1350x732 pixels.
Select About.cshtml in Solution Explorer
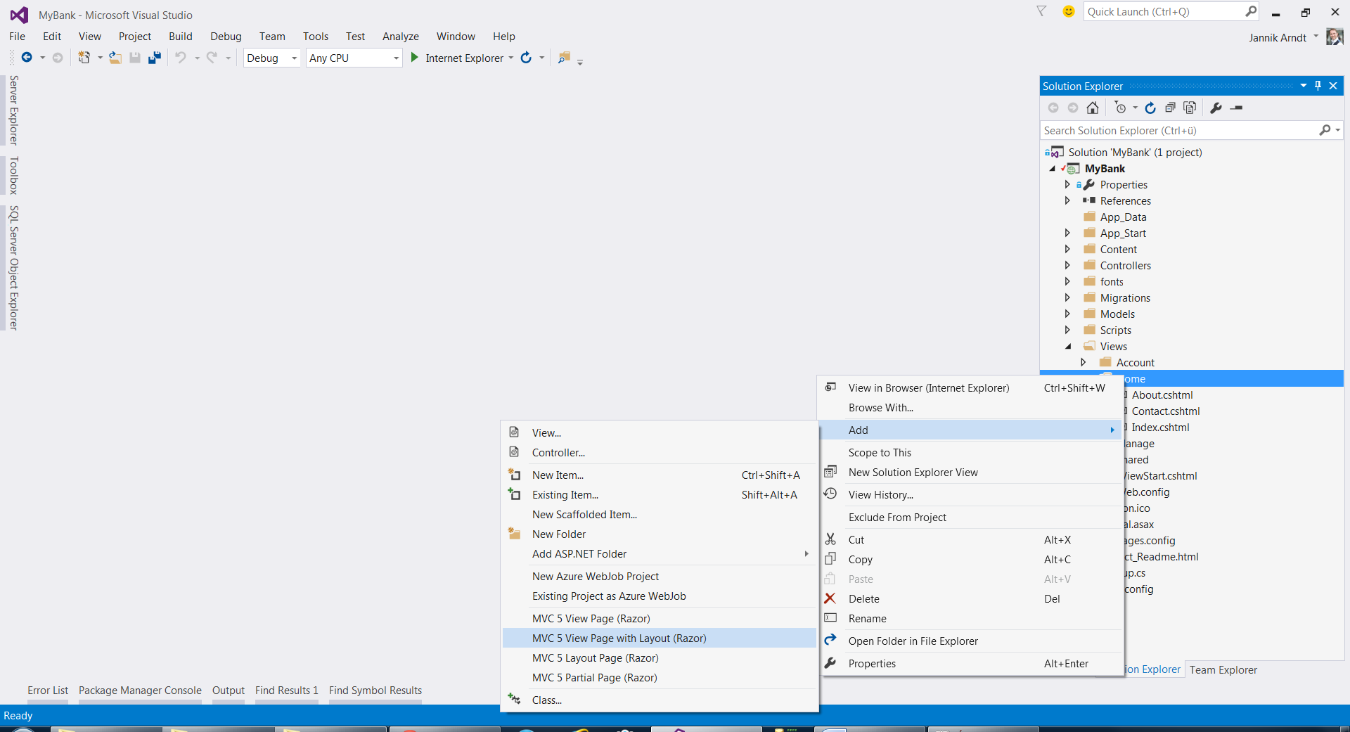coord(1162,394)
